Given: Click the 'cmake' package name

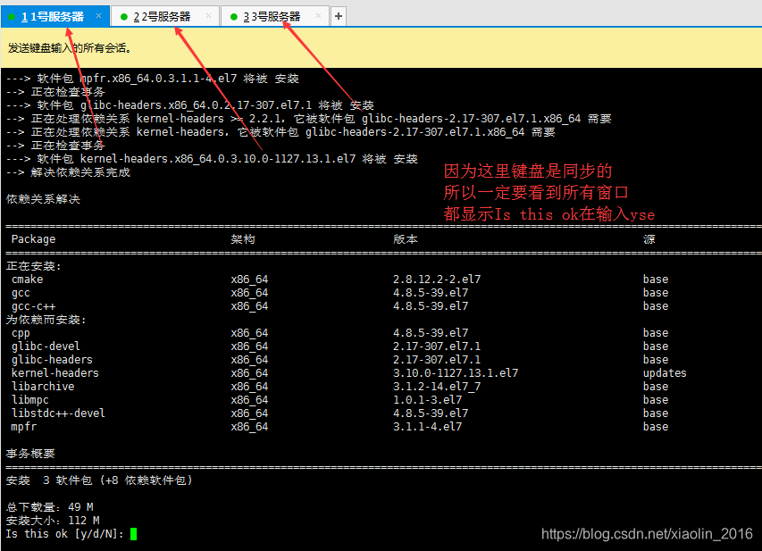Looking at the screenshot, I should pos(27,280).
